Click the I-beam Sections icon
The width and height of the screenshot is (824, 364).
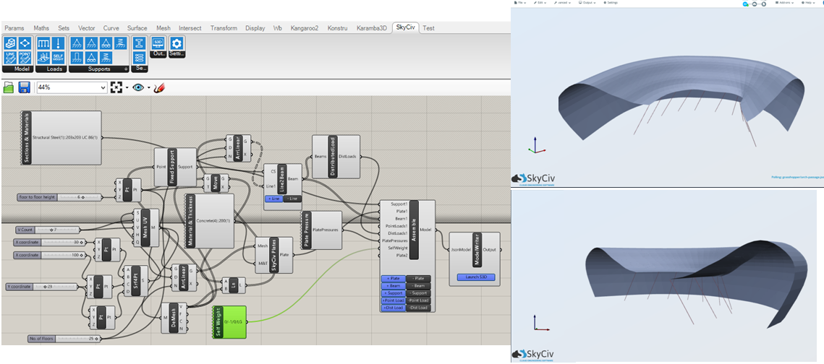click(138, 43)
